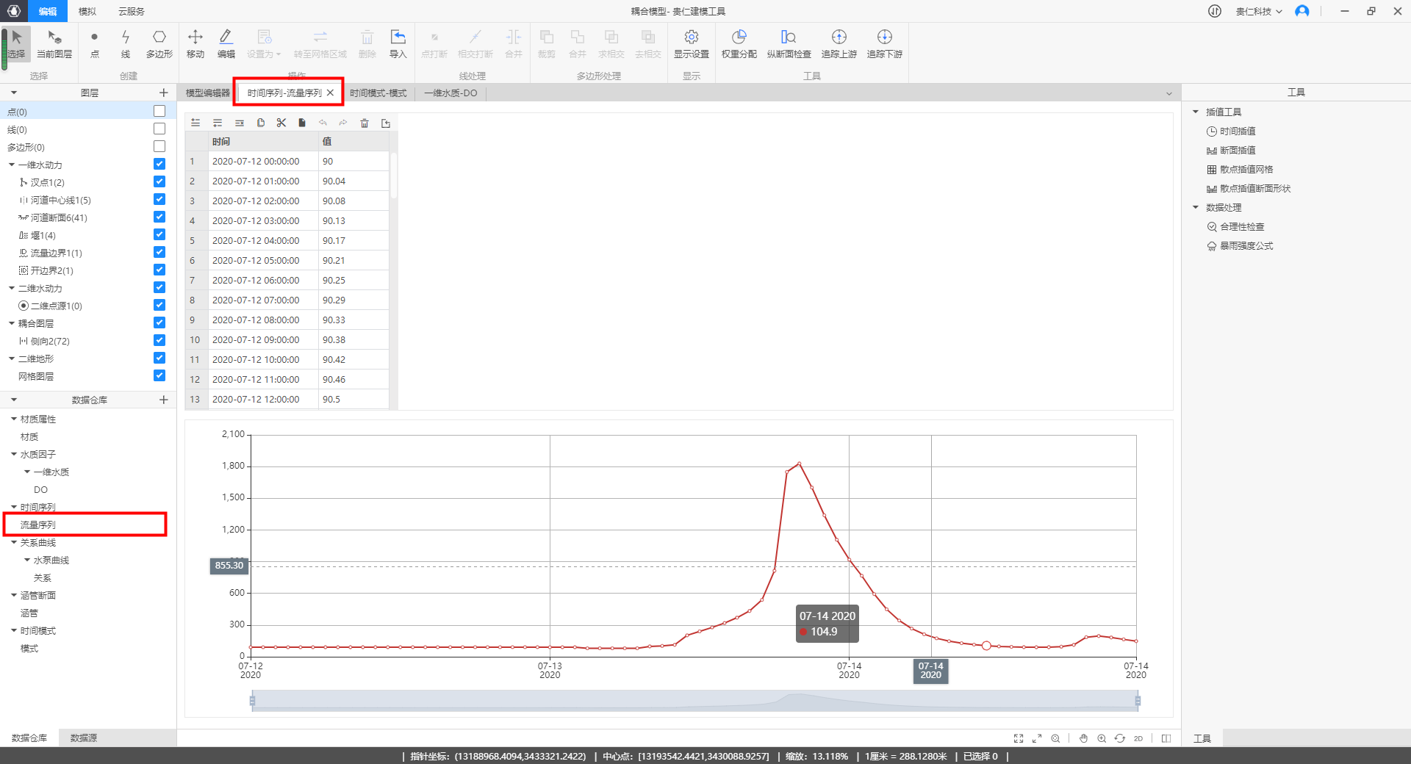Click the Weight Distribution tool
Viewport: 1411px width, 764px height.
(739, 43)
